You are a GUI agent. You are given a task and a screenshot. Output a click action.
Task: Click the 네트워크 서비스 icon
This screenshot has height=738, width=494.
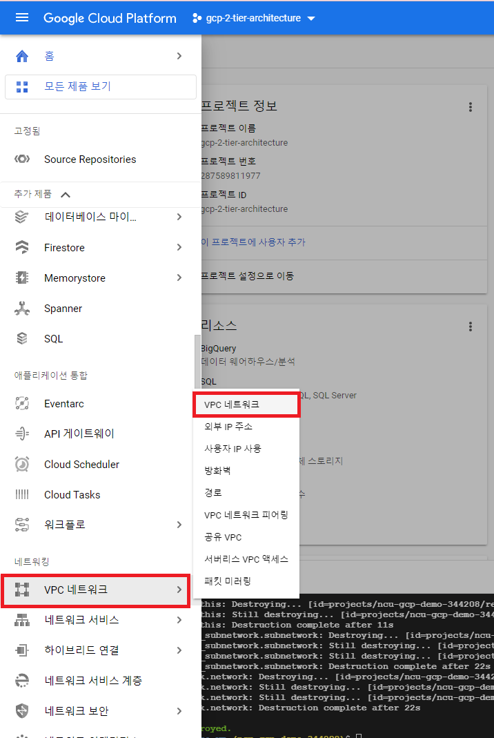(x=22, y=620)
